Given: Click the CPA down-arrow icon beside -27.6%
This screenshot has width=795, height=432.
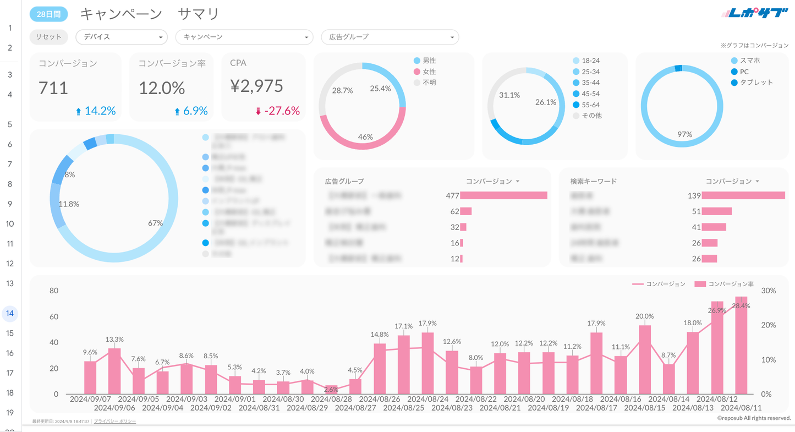Looking at the screenshot, I should coord(258,111).
